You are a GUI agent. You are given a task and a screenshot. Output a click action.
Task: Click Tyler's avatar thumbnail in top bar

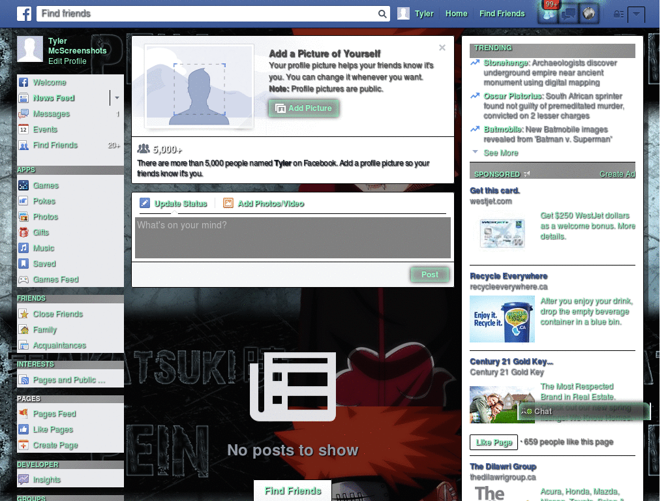[403, 14]
